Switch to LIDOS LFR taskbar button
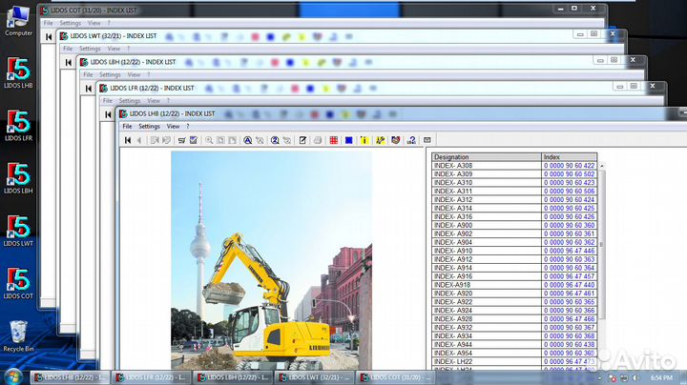 [x=152, y=377]
